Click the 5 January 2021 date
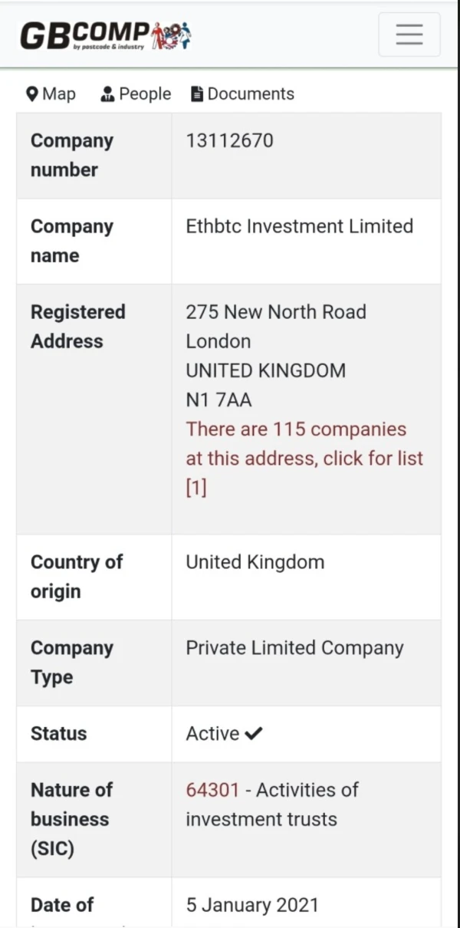Screen dimensions: 460x928 pyautogui.click(x=251, y=905)
